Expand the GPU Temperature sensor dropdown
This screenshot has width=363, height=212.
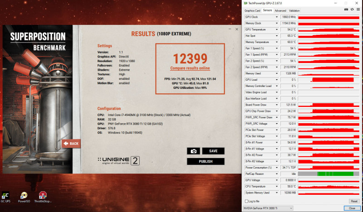pos(276,29)
